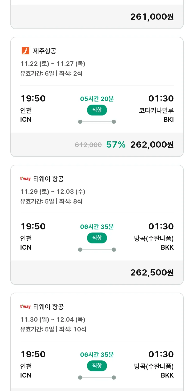This screenshot has height=391, width=194.
Task: Click 방콕(수완나폼) on the 11.30 flight
Action: tap(154, 366)
